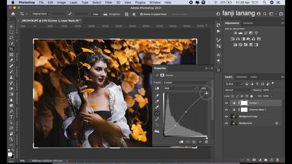Add a Levels adjustment
292x164 pixels.
240,33
